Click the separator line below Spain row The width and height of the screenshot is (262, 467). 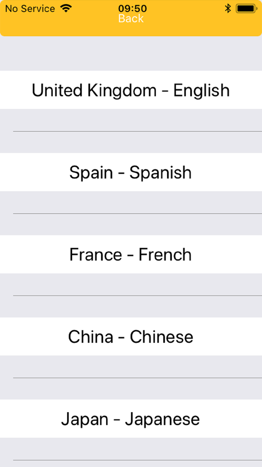(x=137, y=214)
